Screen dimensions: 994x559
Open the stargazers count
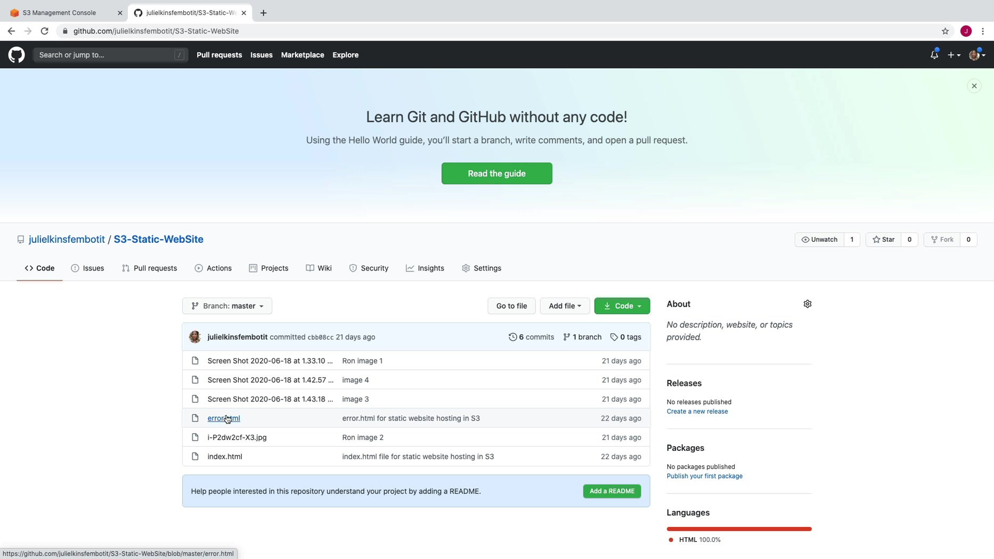909,240
